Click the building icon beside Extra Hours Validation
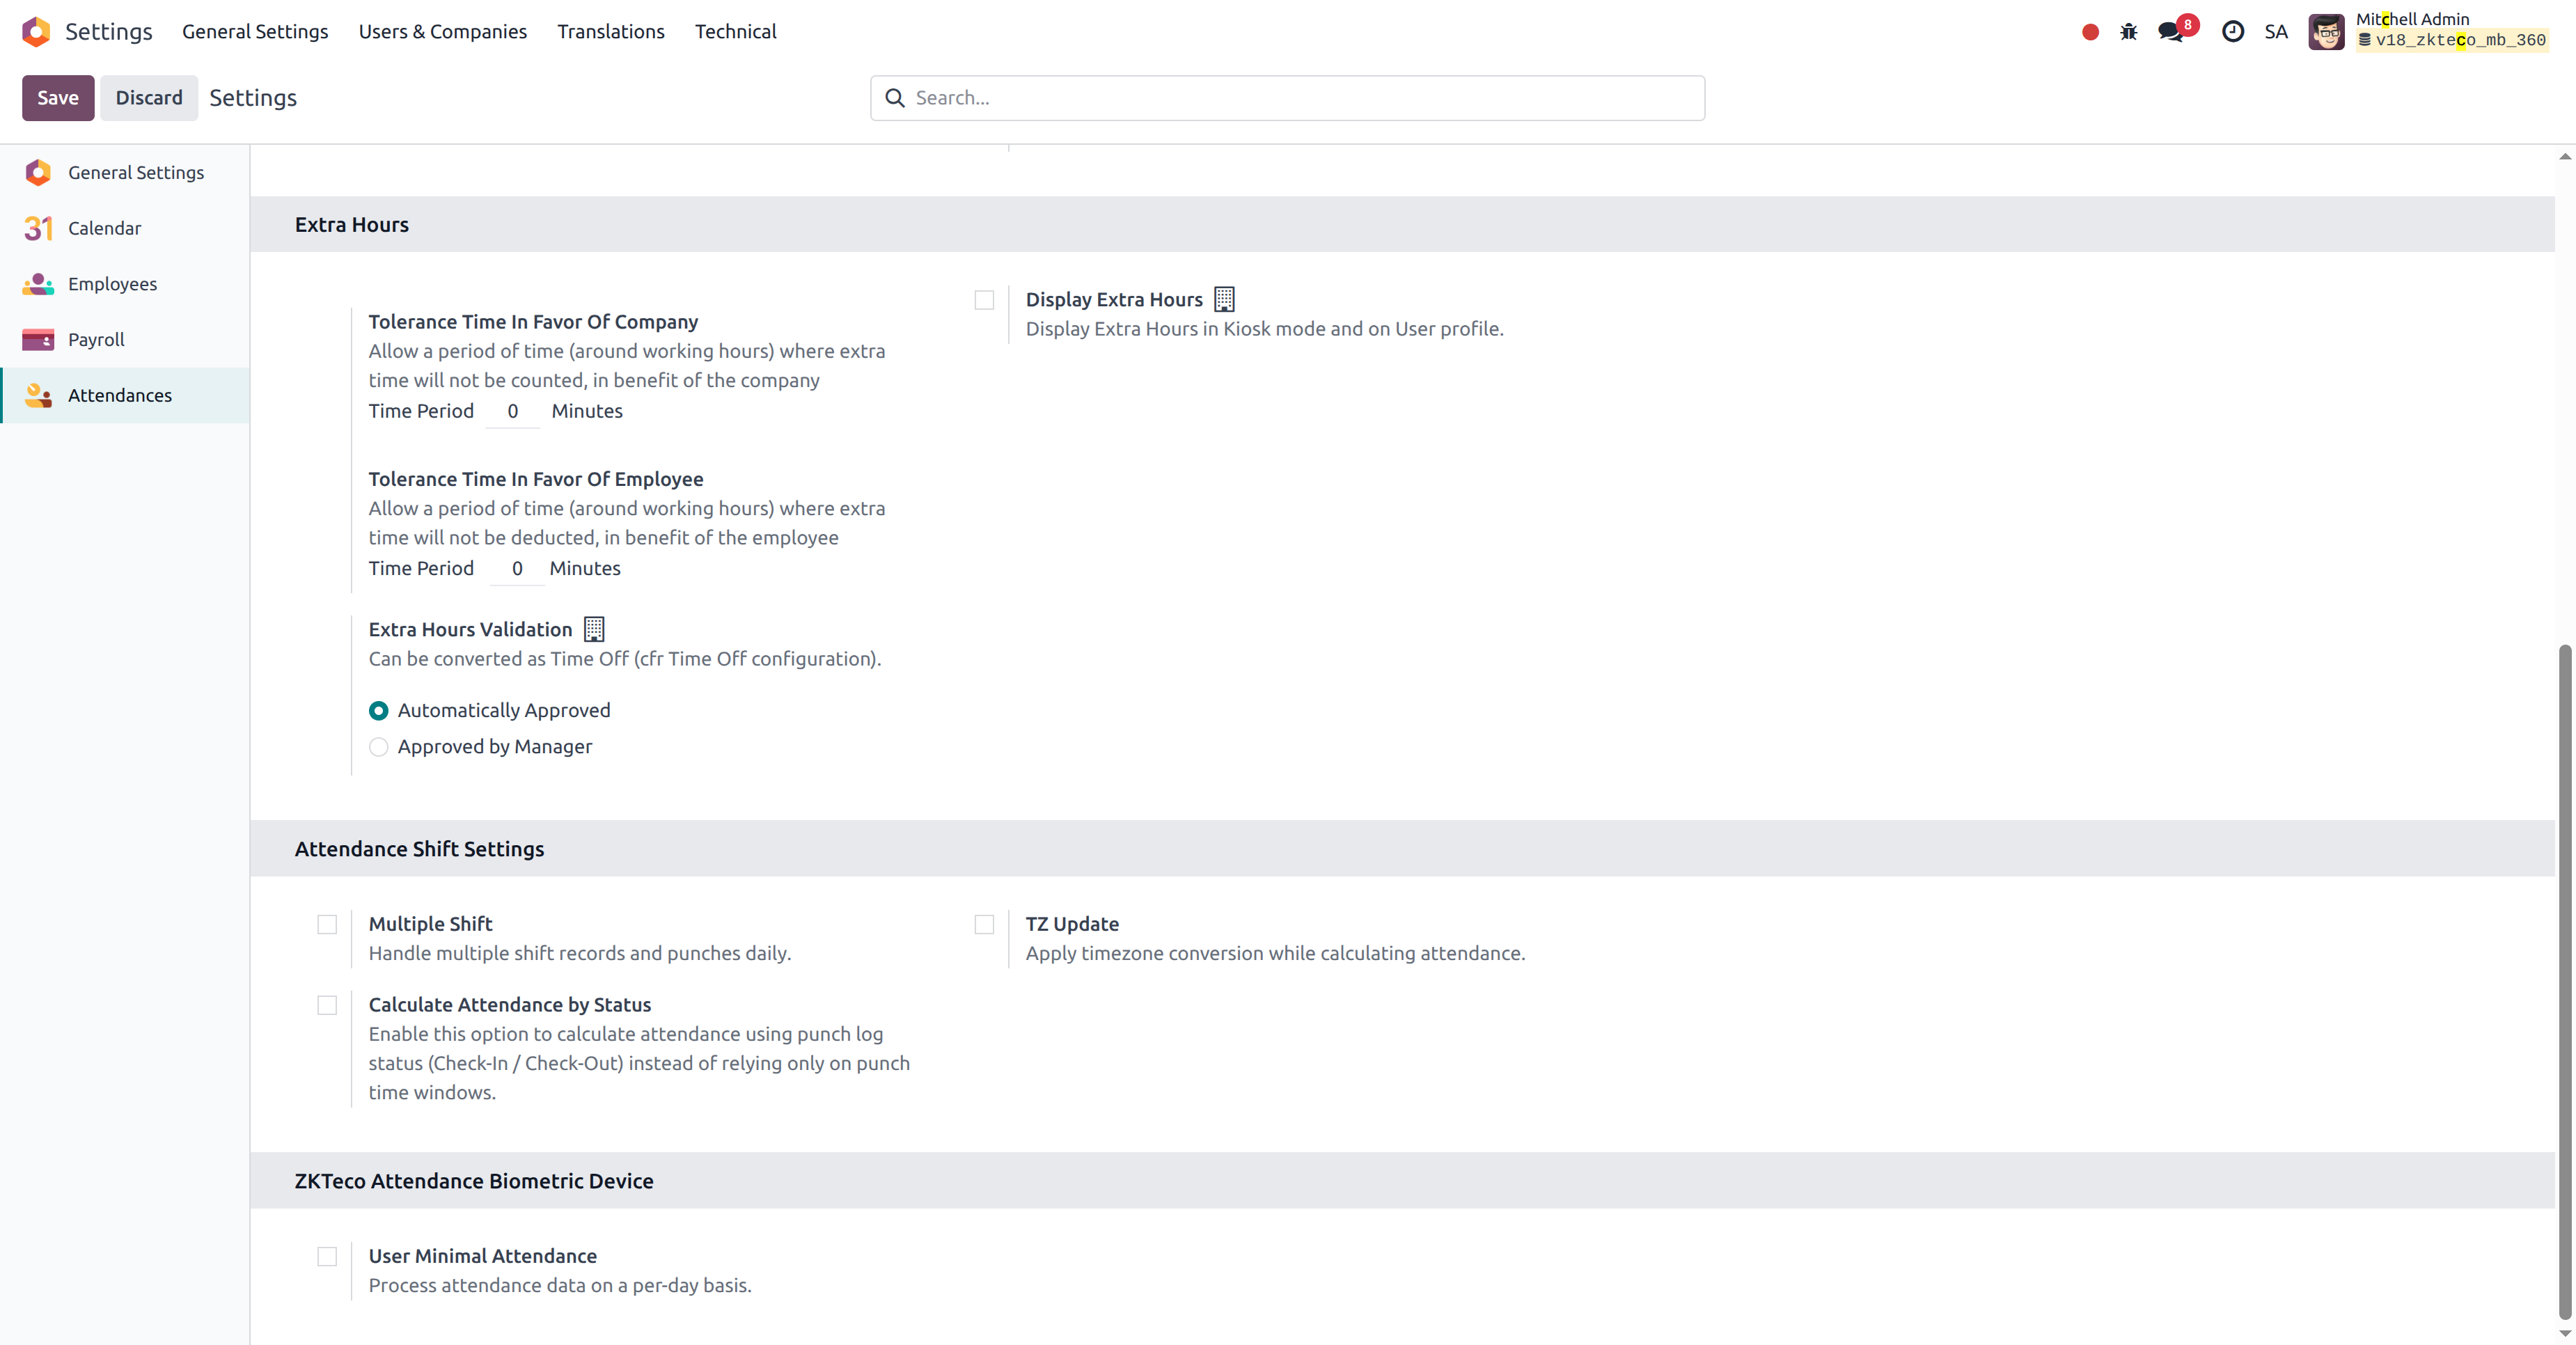2576x1345 pixels. click(593, 629)
